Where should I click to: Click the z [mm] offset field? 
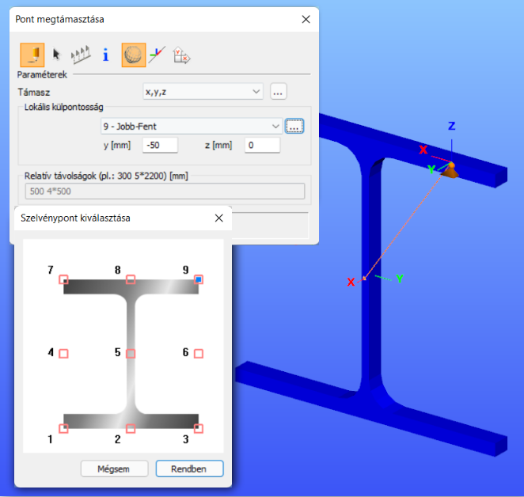pyautogui.click(x=262, y=146)
